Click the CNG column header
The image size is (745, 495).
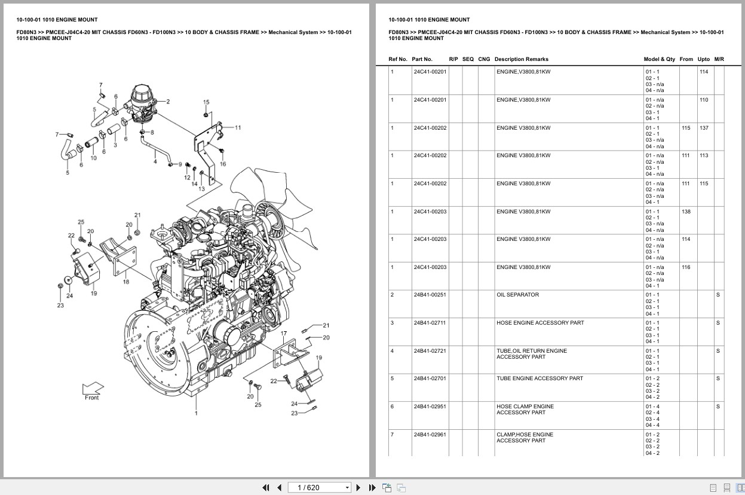[x=484, y=59]
